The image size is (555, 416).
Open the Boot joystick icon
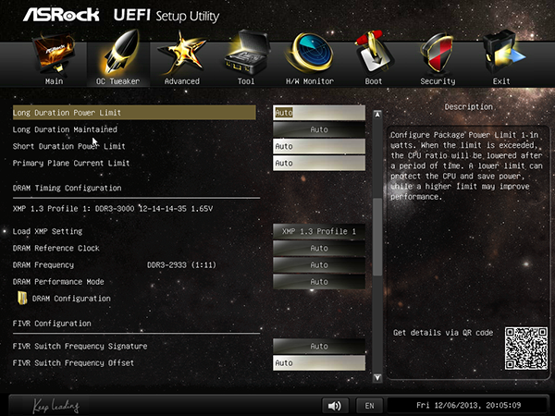click(x=374, y=53)
